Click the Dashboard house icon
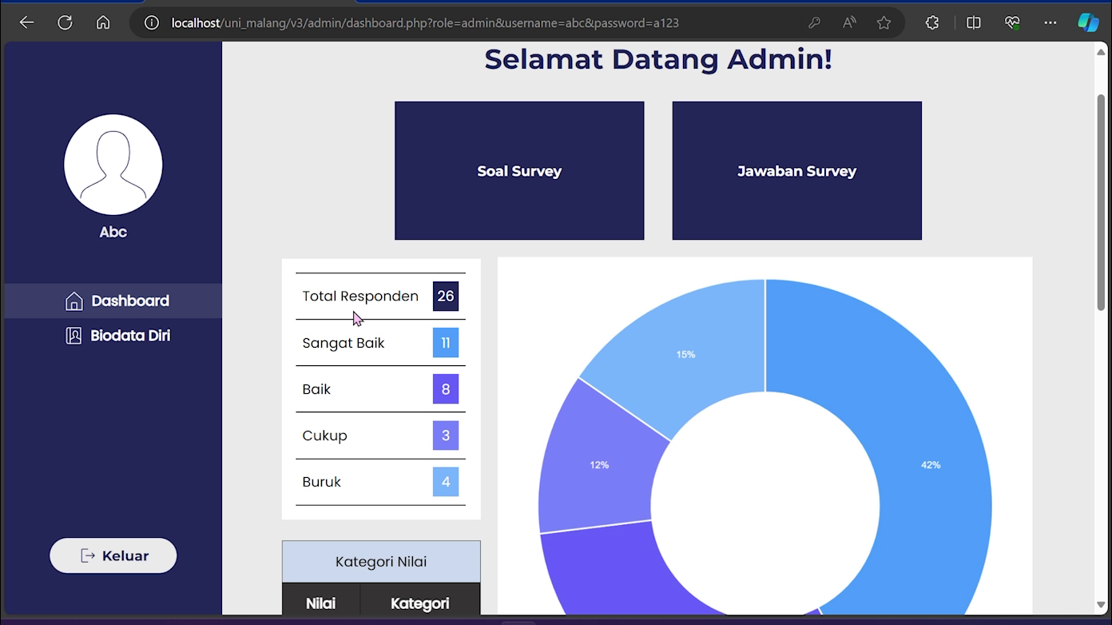1112x625 pixels. coord(73,301)
